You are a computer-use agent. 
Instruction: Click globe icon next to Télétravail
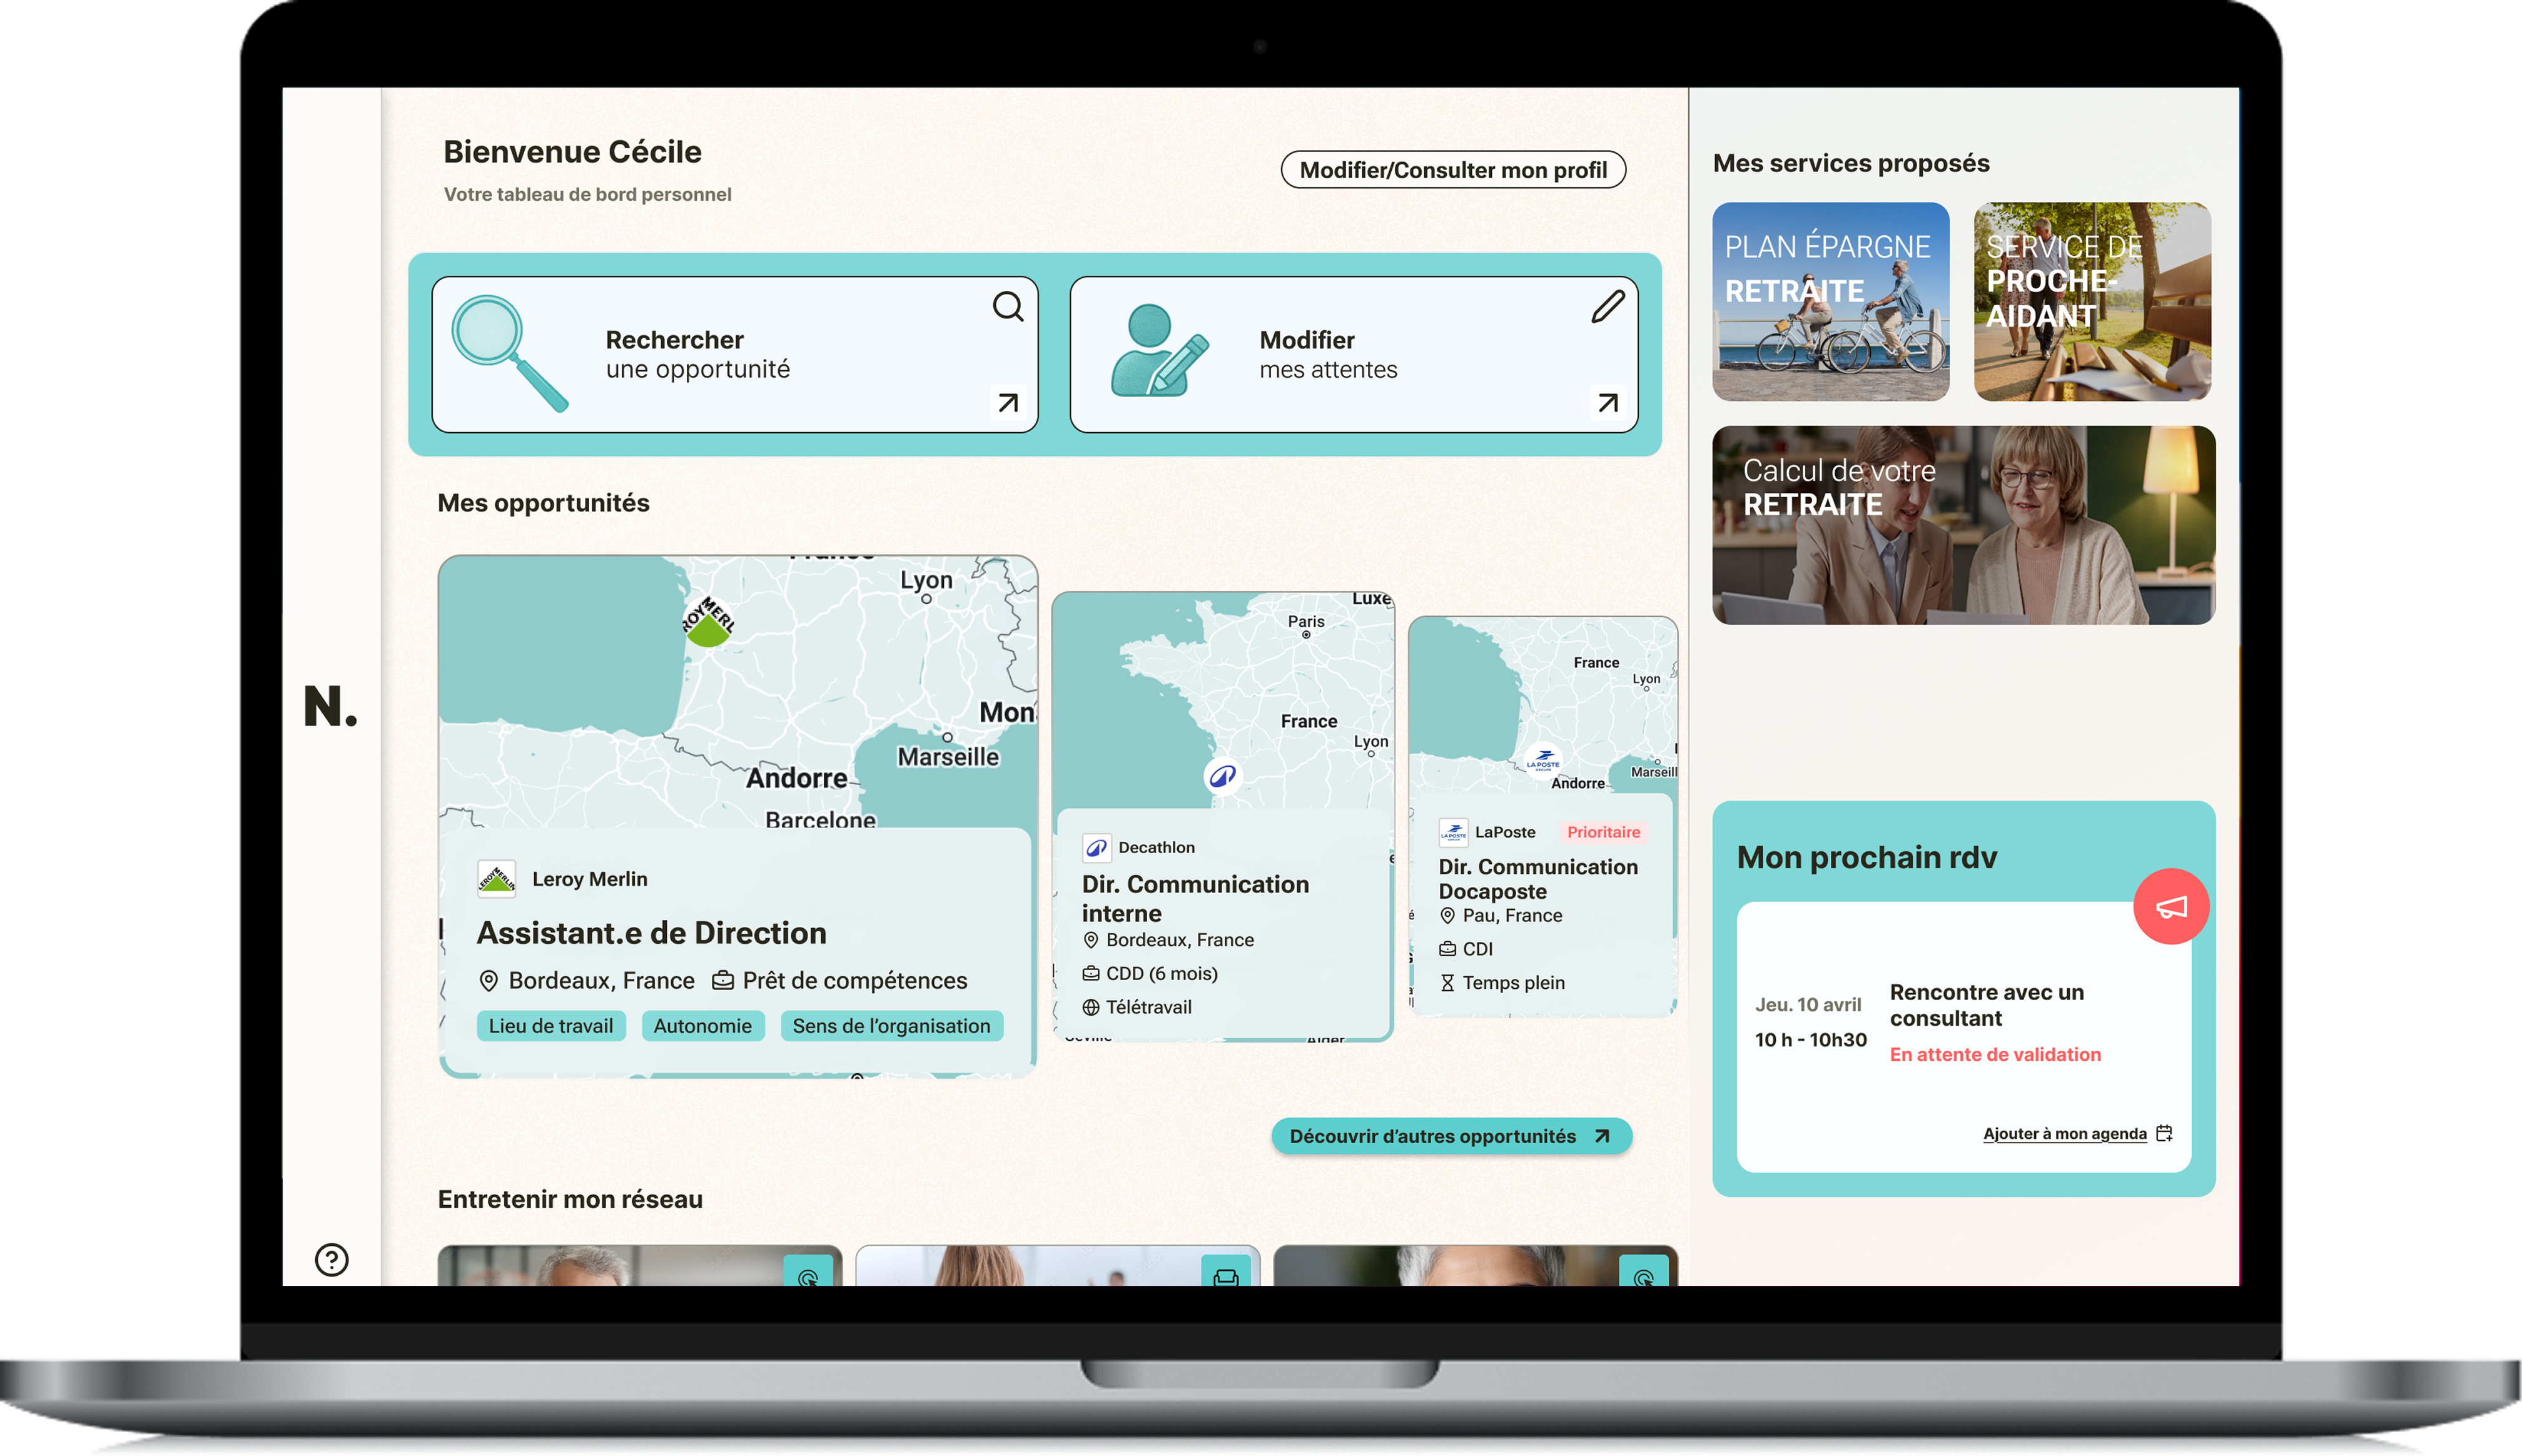point(1090,1007)
